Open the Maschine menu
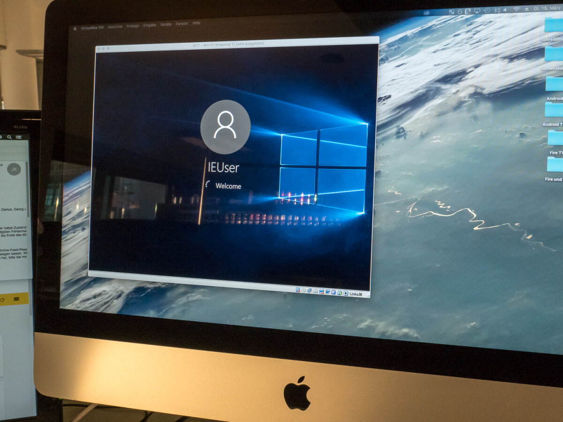 coord(115,27)
